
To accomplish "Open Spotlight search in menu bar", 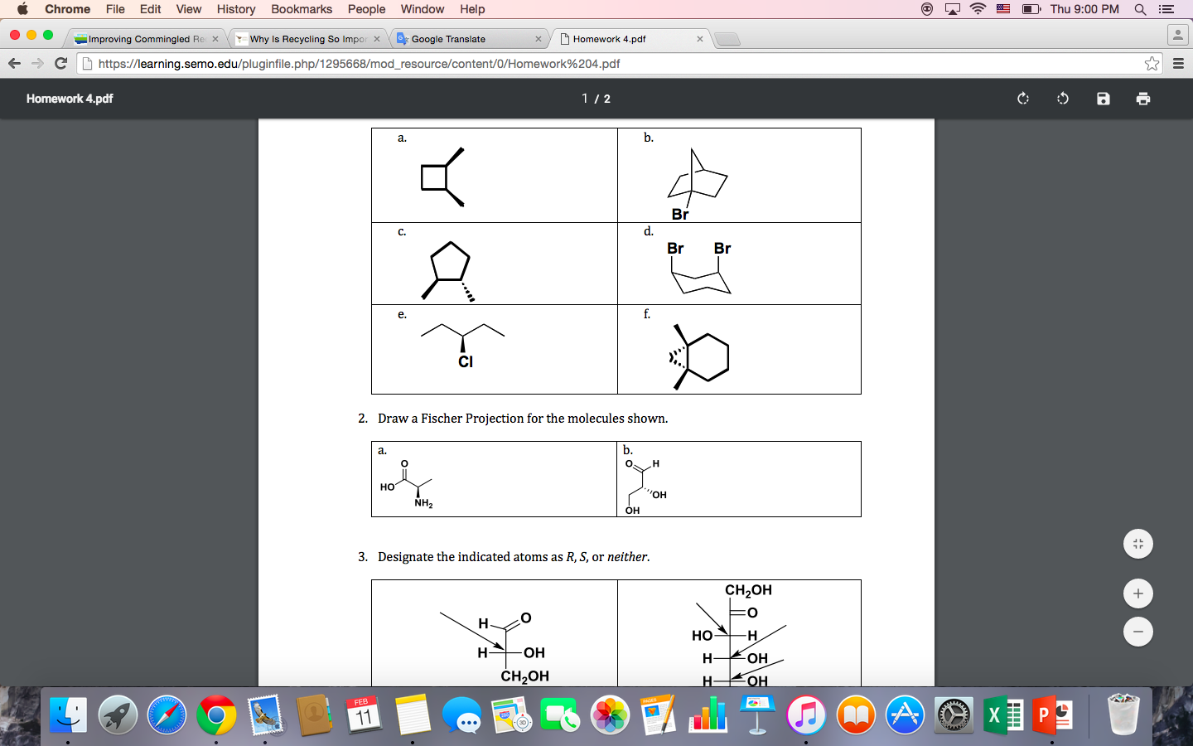I will click(1140, 9).
